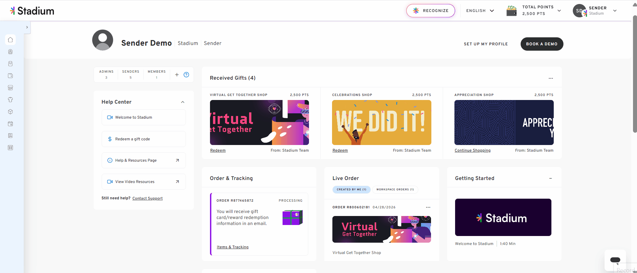Click the Recognize button

[x=431, y=11]
